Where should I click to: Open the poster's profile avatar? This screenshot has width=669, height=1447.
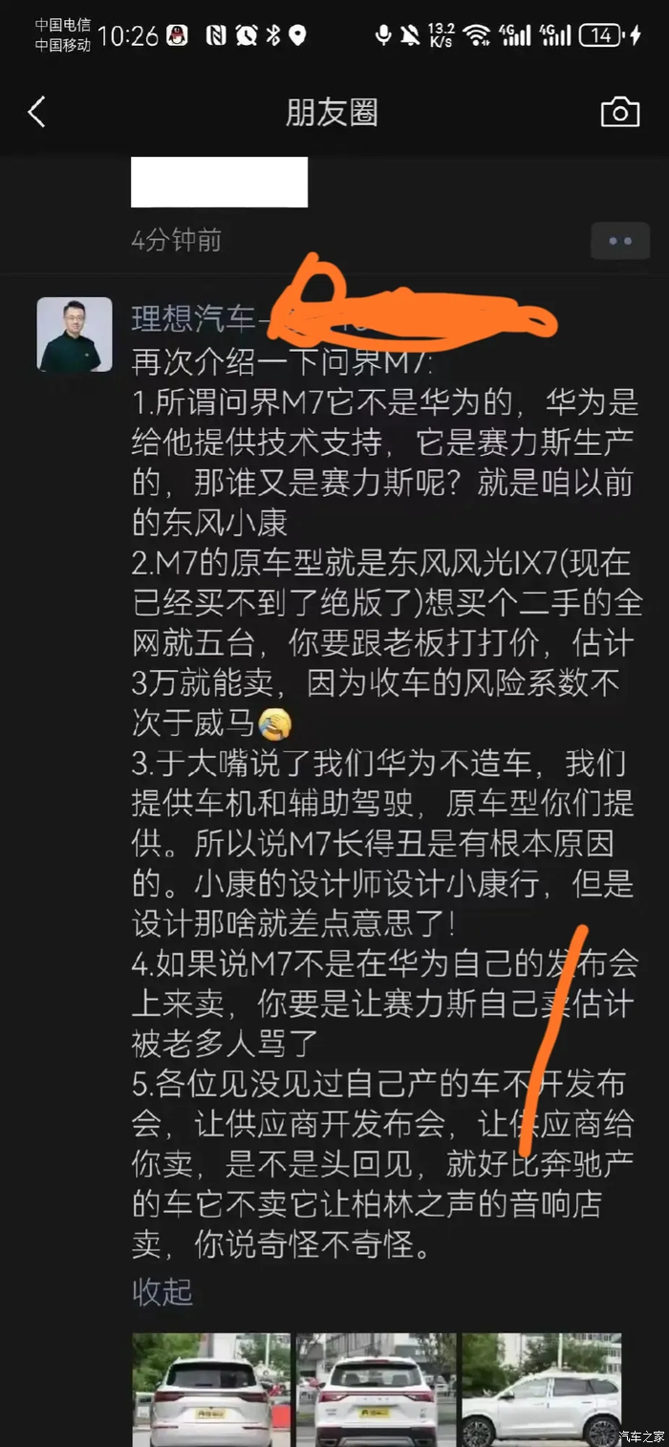75,335
